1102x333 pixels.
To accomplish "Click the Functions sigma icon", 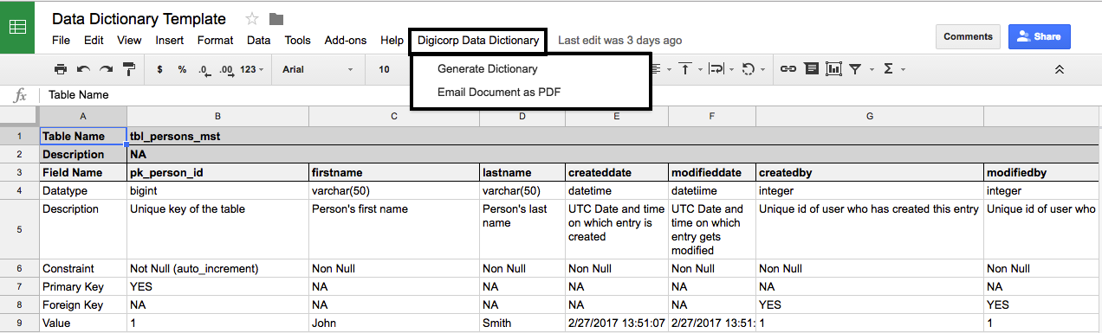I will pyautogui.click(x=888, y=69).
